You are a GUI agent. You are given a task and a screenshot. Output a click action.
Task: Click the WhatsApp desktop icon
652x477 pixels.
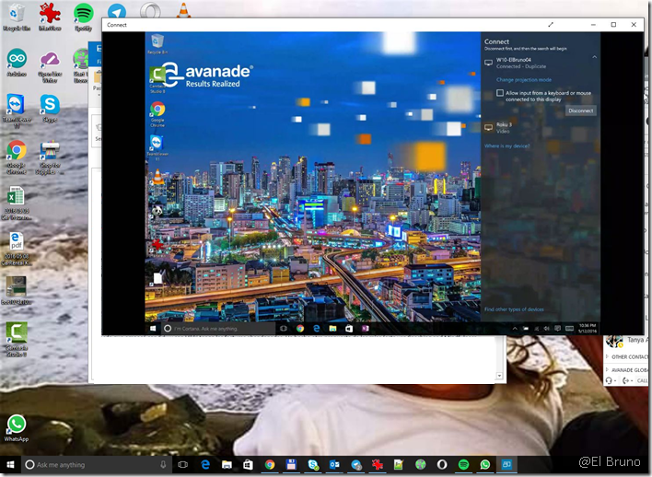[x=17, y=425]
